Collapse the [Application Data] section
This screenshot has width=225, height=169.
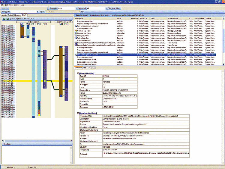(x=78, y=113)
